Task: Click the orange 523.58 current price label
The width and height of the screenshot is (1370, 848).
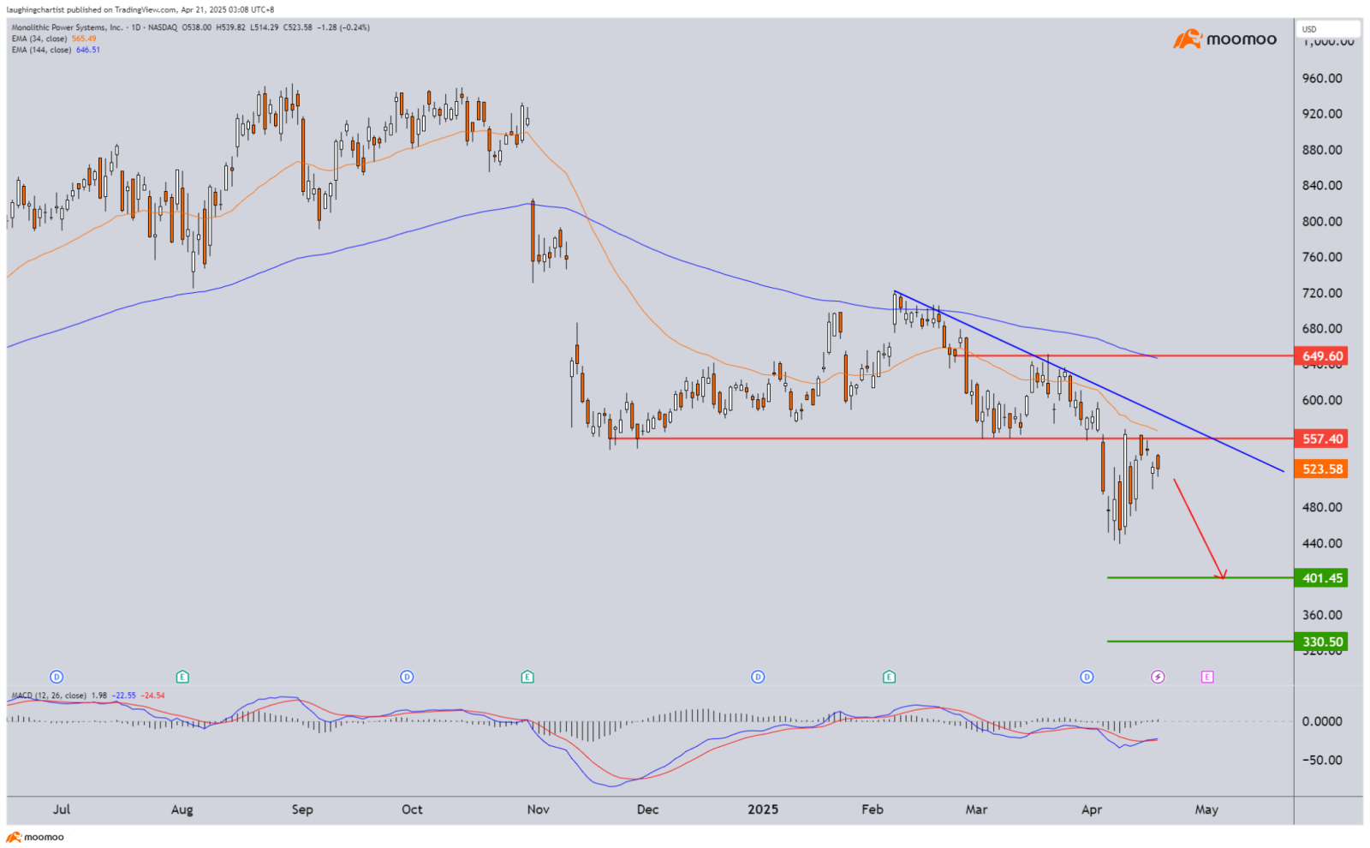Action: click(x=1321, y=469)
